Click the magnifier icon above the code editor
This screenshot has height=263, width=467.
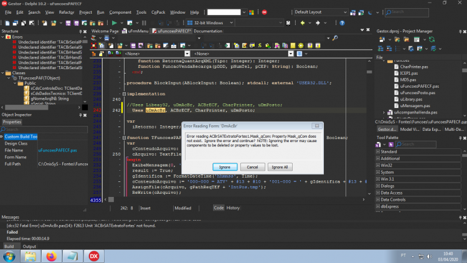point(335,38)
